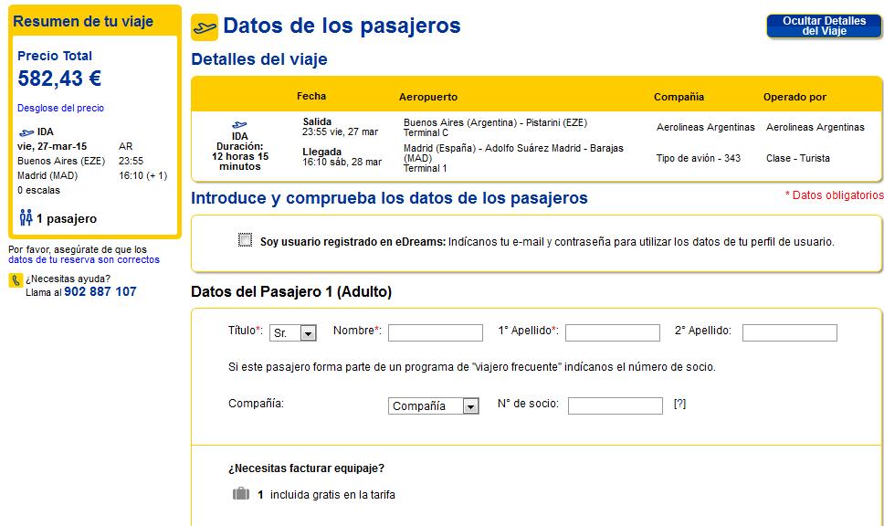Click the suitcase luggage icon
This screenshot has width=884, height=526.
pos(241,494)
